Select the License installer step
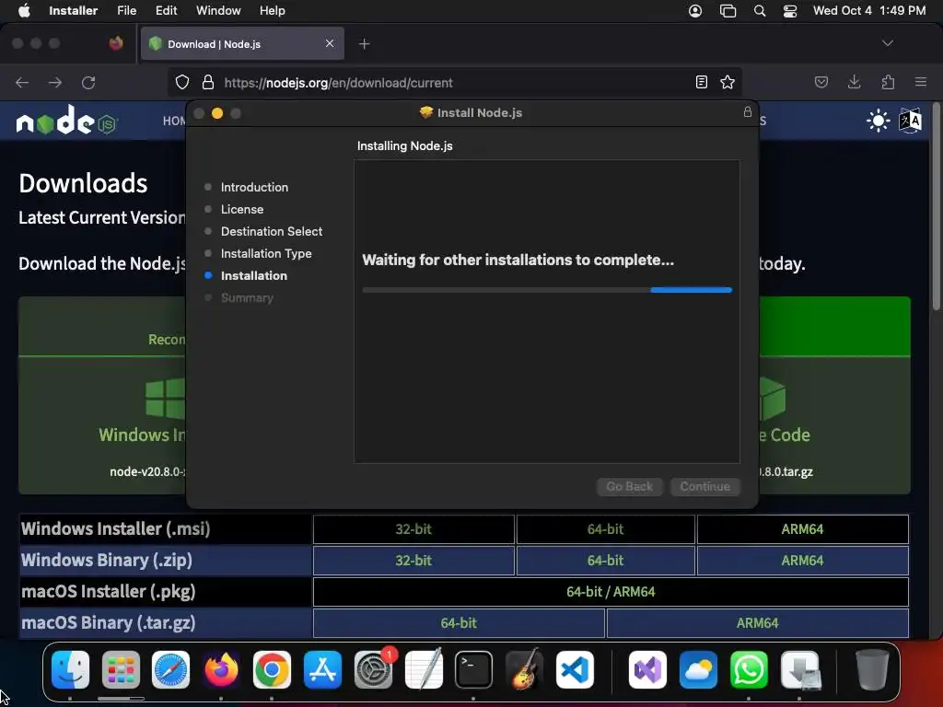 (x=242, y=209)
